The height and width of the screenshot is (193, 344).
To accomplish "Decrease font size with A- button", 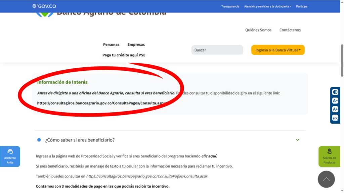I will [335, 101].
